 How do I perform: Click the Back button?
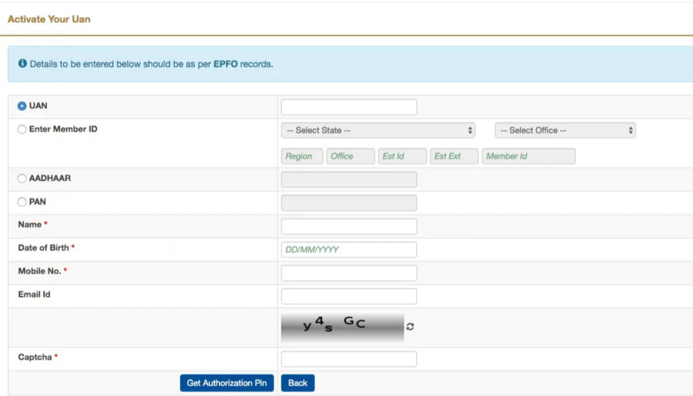point(298,383)
